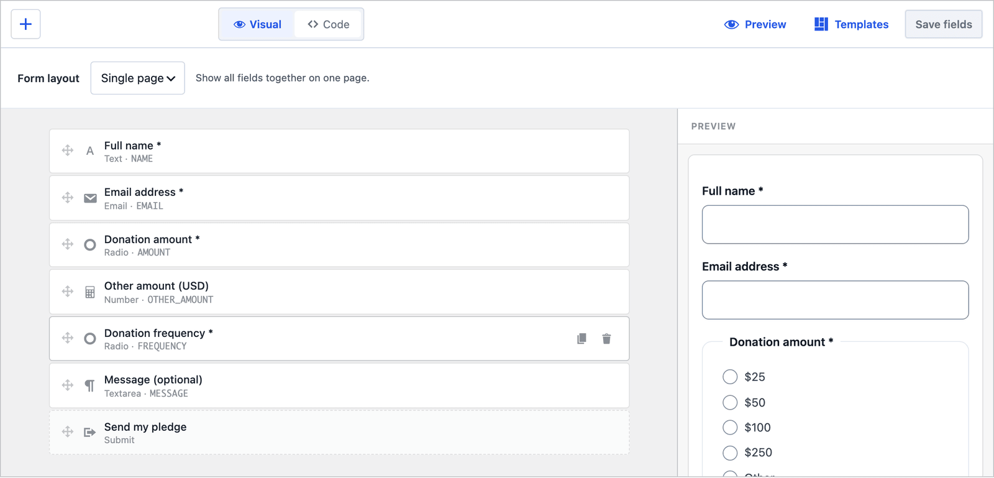The width and height of the screenshot is (994, 478).
Task: Click the PREVIEW panel heading
Action: point(713,126)
